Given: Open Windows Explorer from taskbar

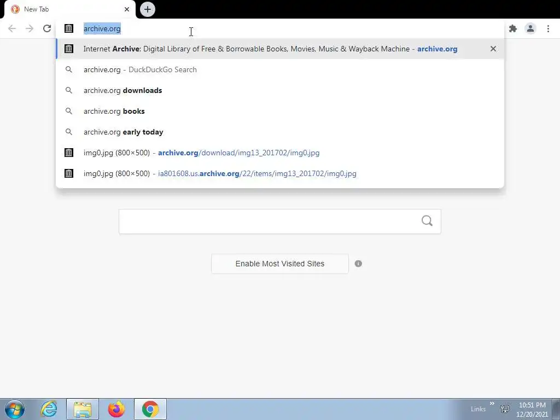Looking at the screenshot, I should click(x=83, y=409).
